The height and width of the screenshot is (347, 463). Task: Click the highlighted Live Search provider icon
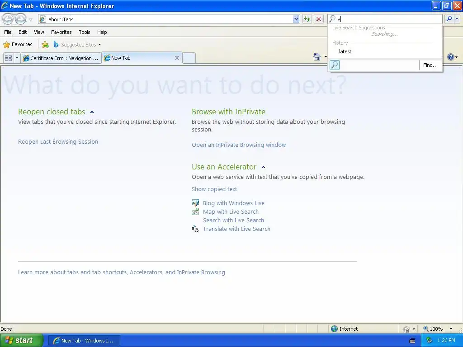(335, 65)
